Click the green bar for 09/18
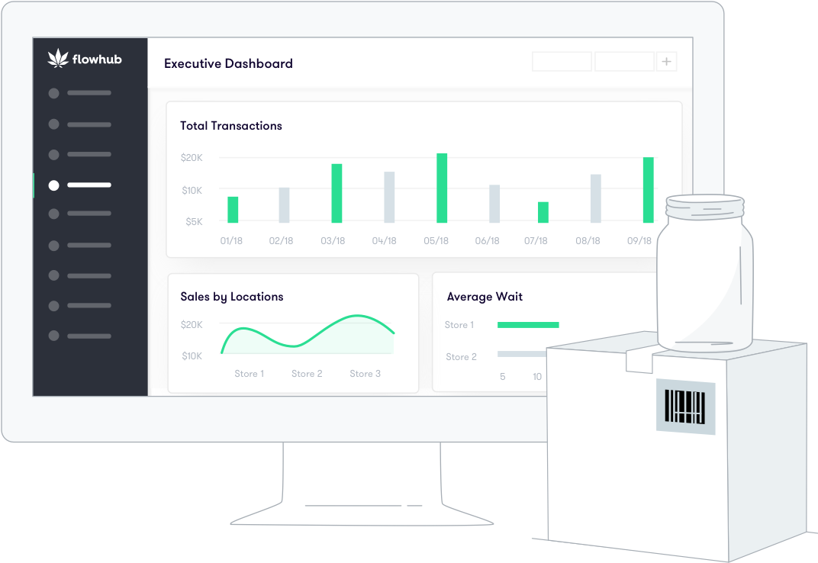This screenshot has width=818, height=563. pyautogui.click(x=649, y=190)
